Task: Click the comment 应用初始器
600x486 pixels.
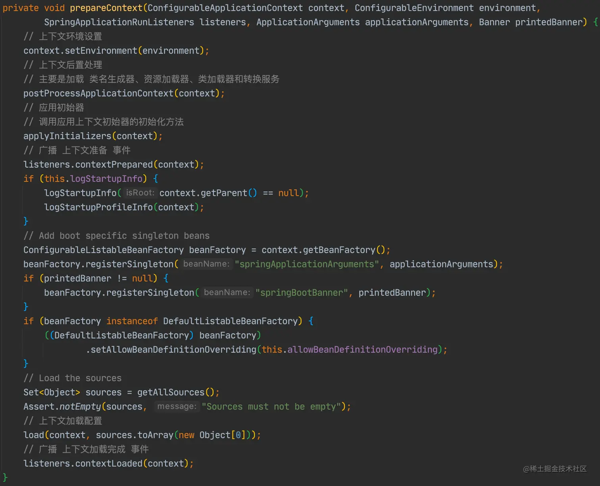Action: coord(54,108)
